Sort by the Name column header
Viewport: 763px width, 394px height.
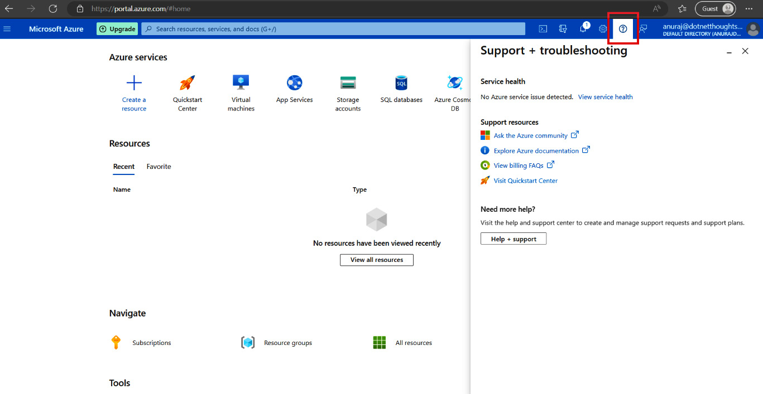pos(122,189)
